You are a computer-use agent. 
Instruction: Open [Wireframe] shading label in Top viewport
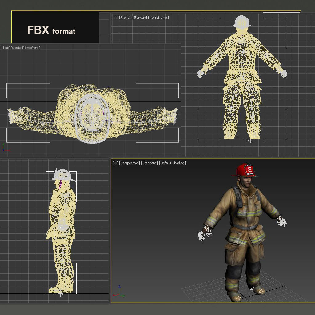coord(33,48)
